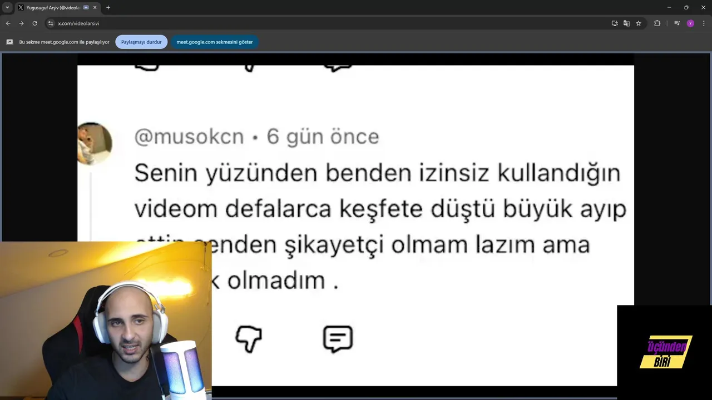Go back with the browser back arrow
Image resolution: width=712 pixels, height=400 pixels.
8,23
